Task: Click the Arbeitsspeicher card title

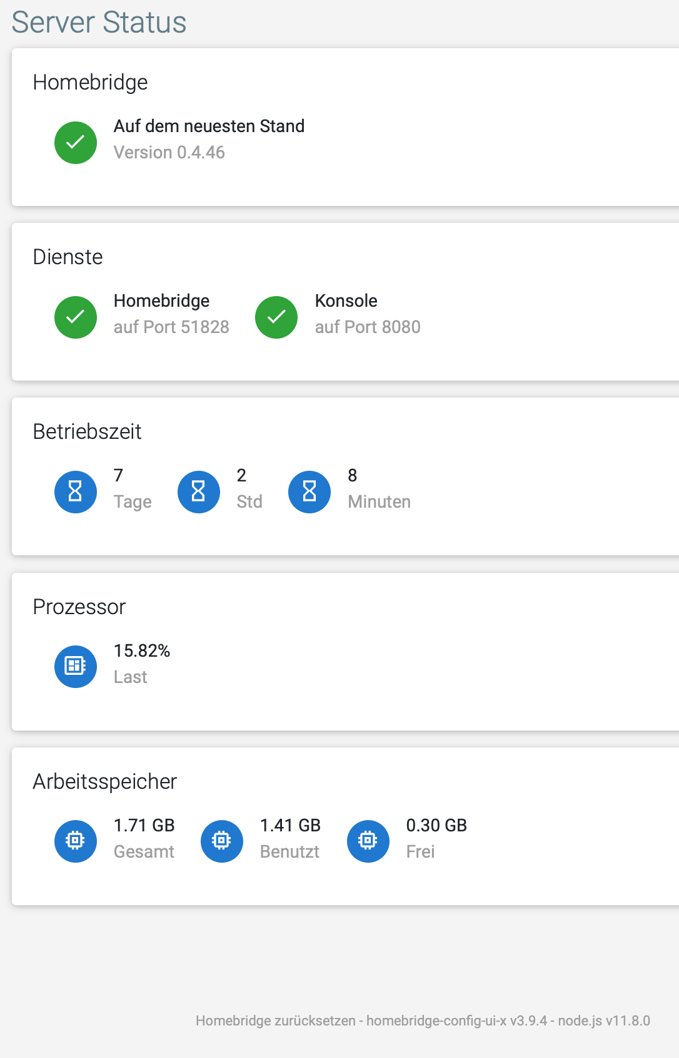Action: click(x=105, y=782)
